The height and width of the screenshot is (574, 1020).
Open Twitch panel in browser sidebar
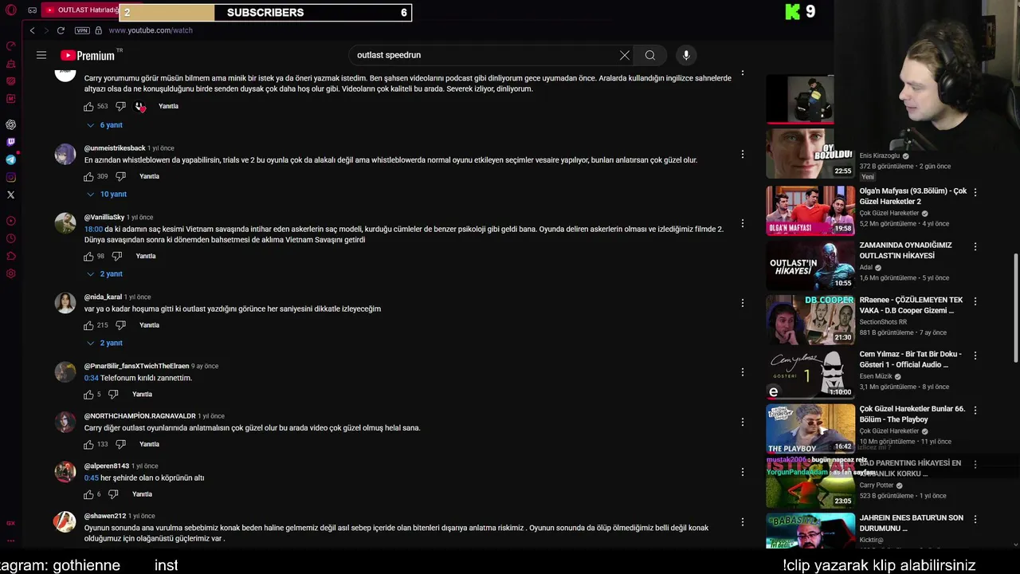(x=10, y=142)
